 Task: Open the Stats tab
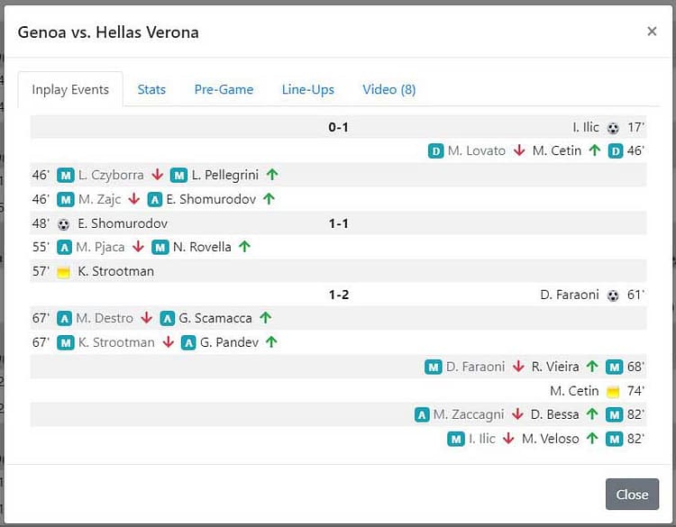(151, 89)
